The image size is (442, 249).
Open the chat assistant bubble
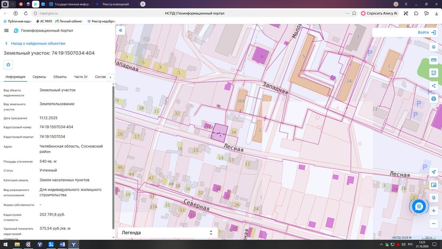pyautogui.click(x=419, y=207)
